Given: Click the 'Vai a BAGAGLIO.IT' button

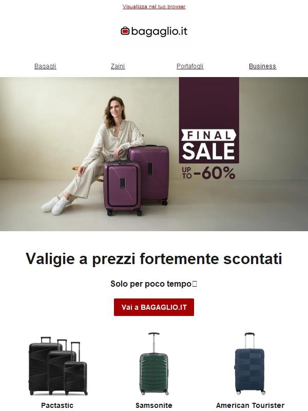Looking at the screenshot, I should [x=154, y=307].
